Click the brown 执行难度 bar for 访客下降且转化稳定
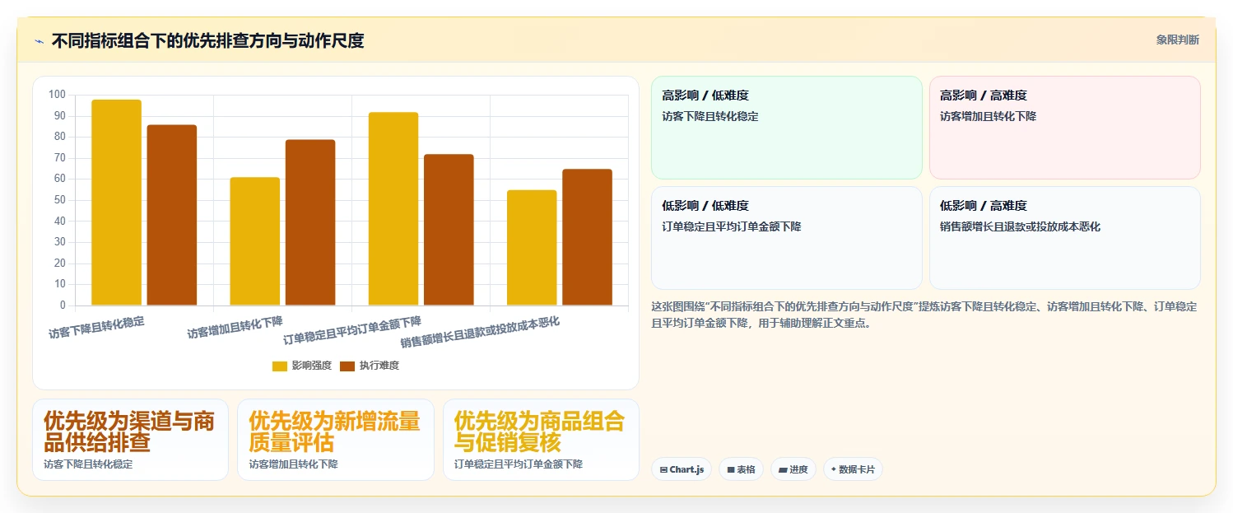This screenshot has width=1233, height=513. click(x=172, y=215)
